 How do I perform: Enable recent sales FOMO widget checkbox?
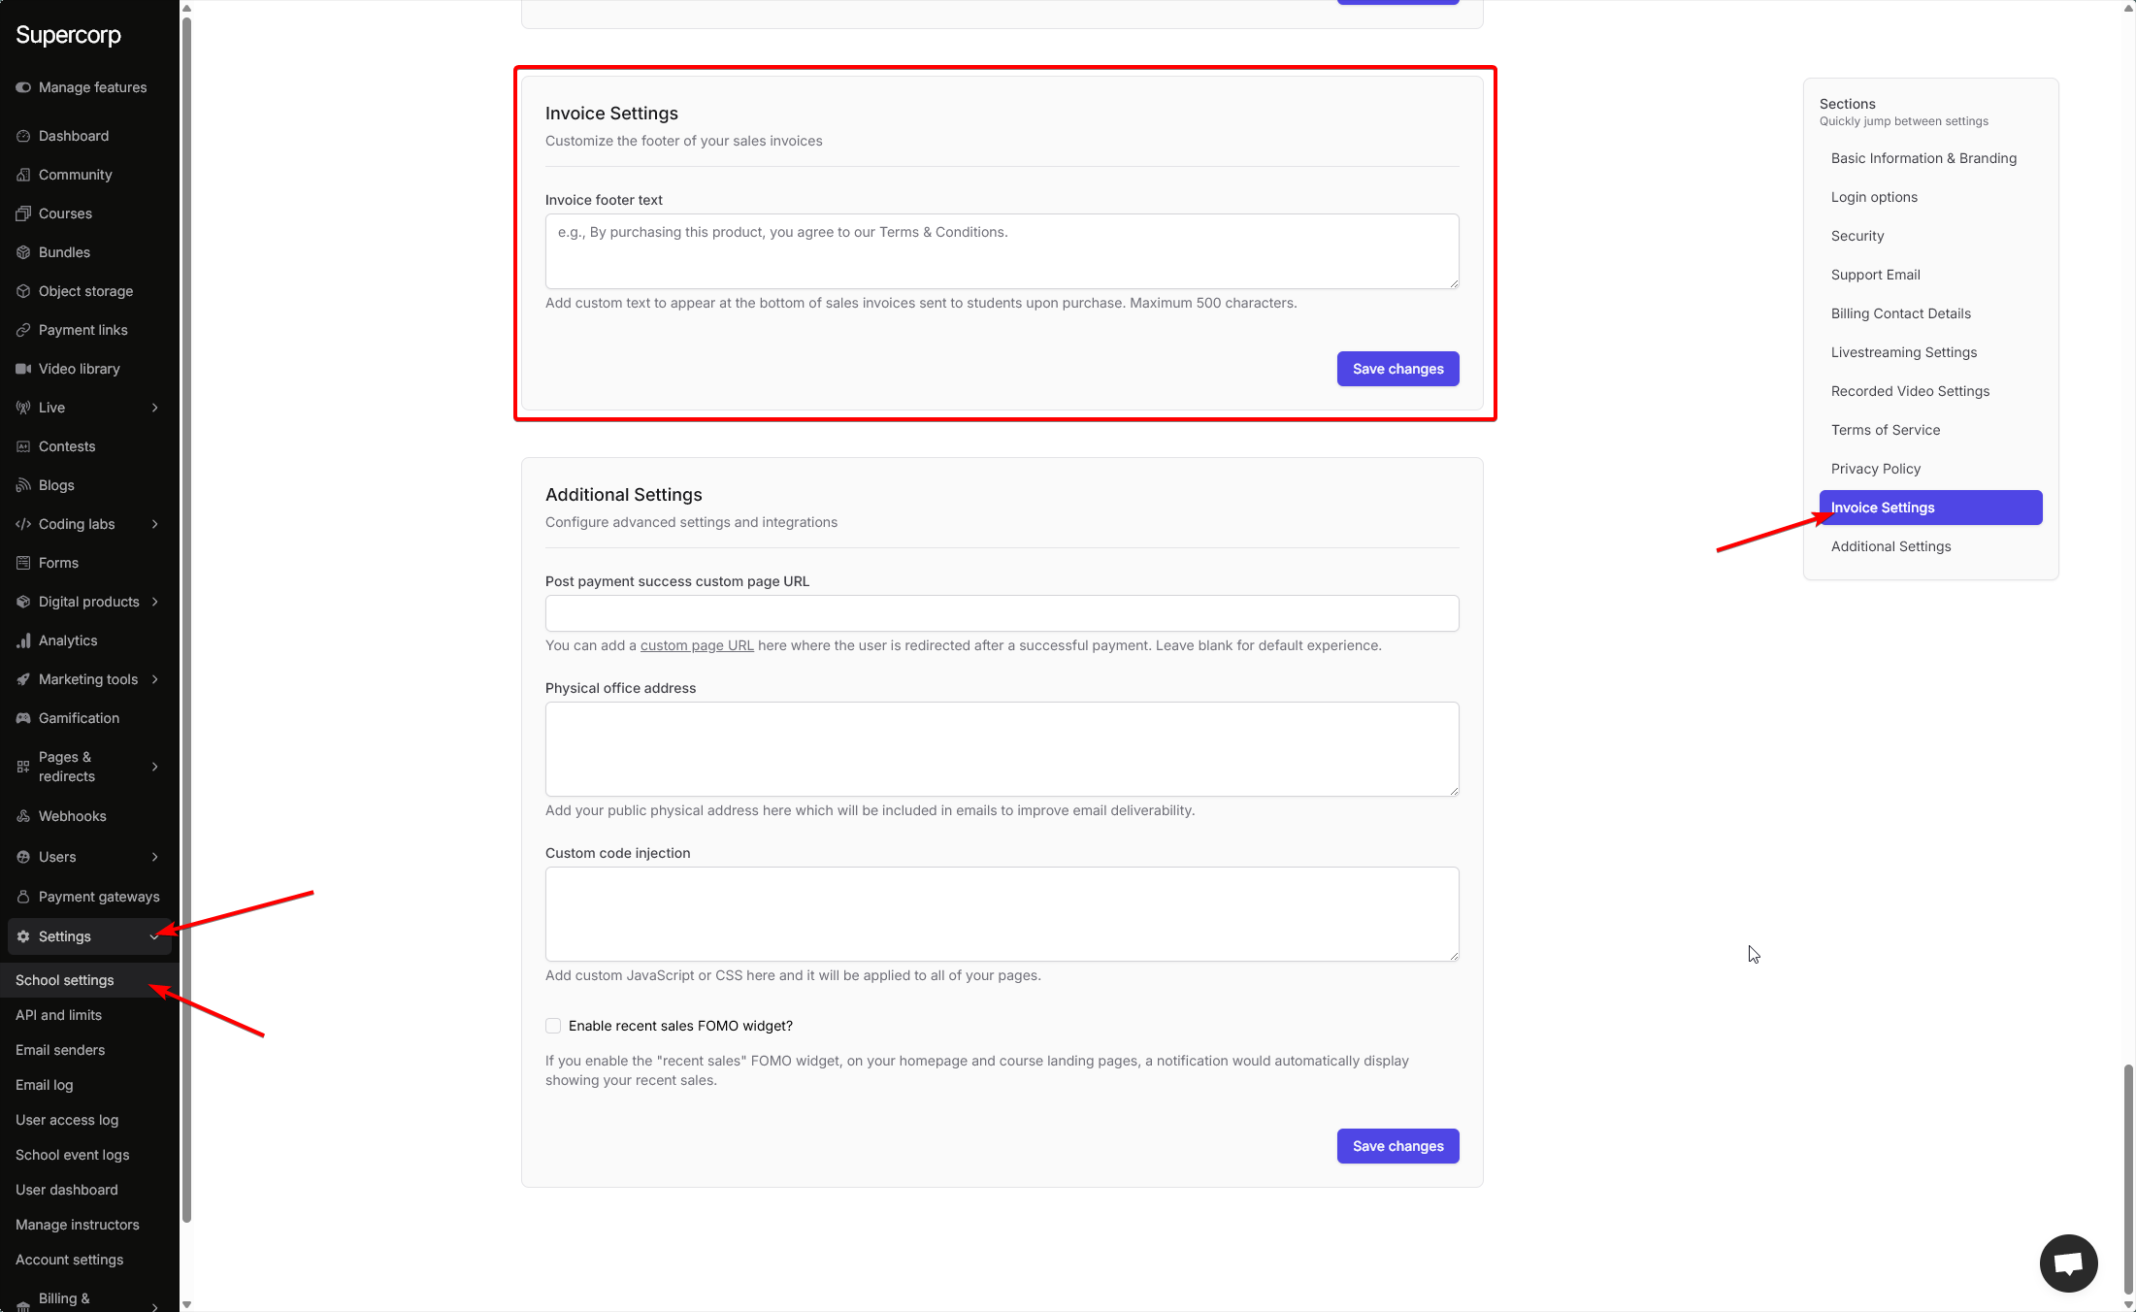(553, 1026)
